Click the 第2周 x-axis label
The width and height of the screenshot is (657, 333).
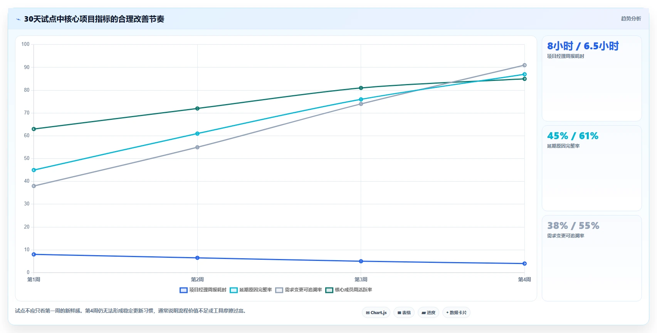[197, 279]
